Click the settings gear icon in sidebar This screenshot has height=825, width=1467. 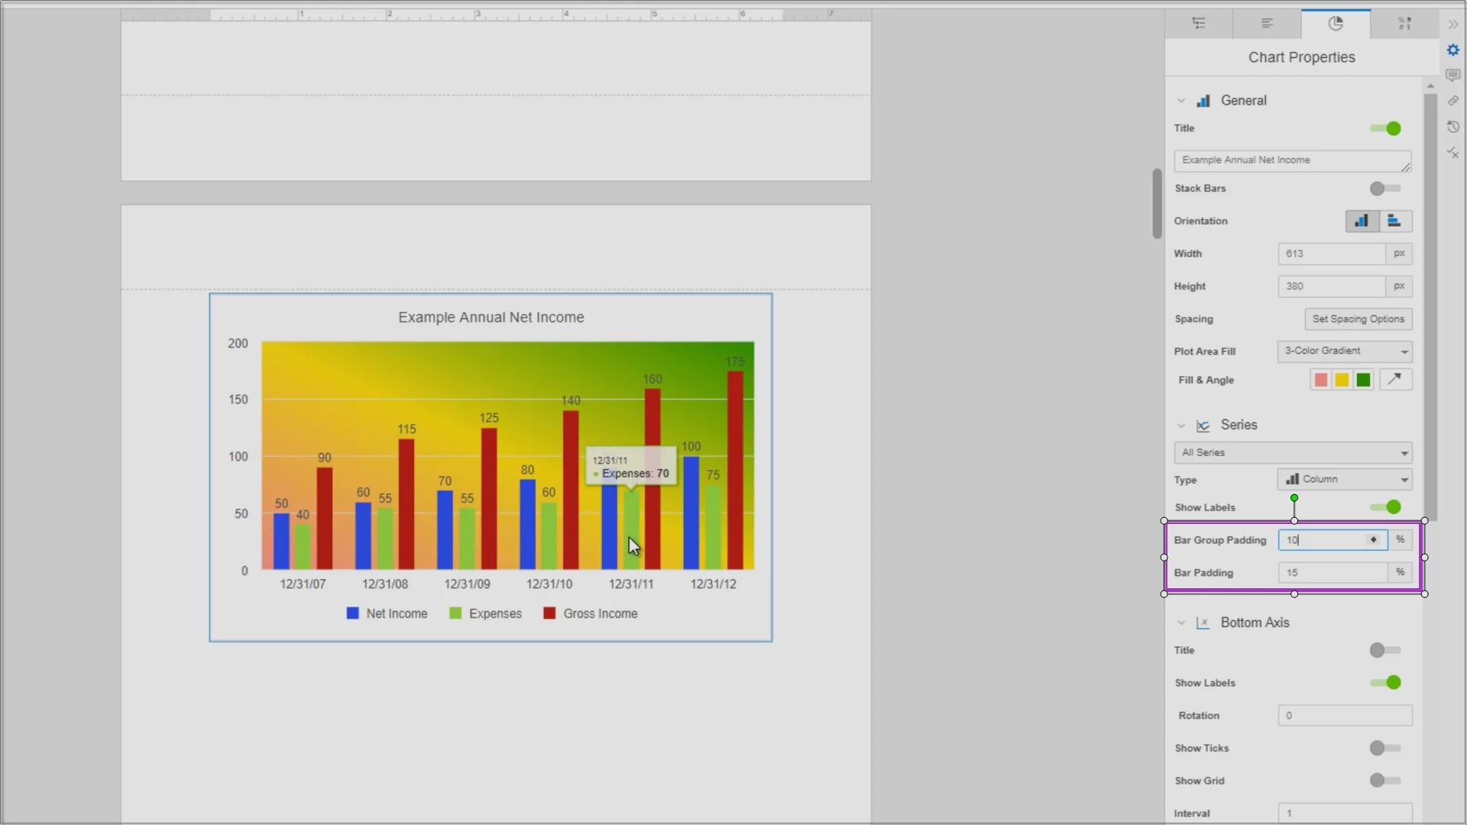point(1453,50)
